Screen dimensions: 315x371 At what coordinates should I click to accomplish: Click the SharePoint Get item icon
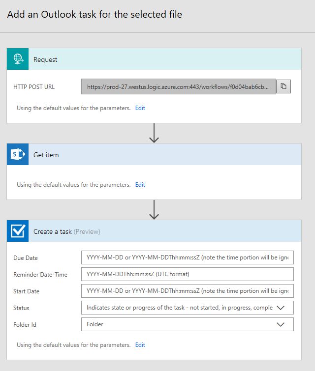tap(18, 154)
